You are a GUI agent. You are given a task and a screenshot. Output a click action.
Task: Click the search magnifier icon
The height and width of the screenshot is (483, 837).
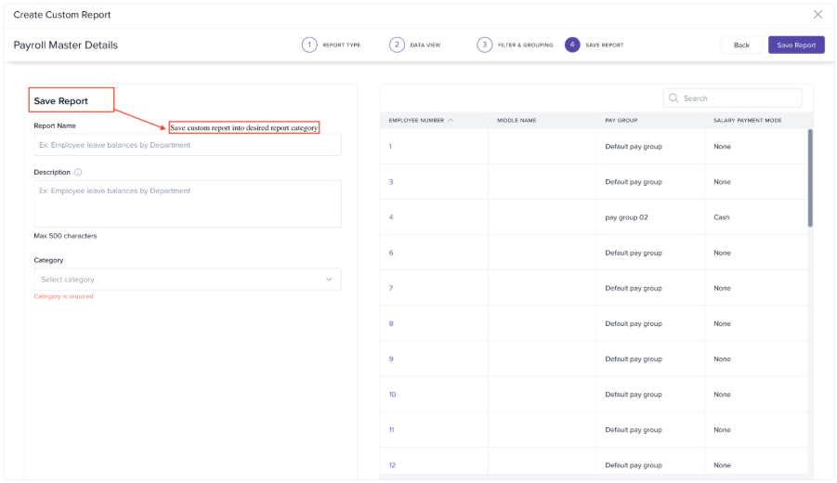tap(674, 98)
